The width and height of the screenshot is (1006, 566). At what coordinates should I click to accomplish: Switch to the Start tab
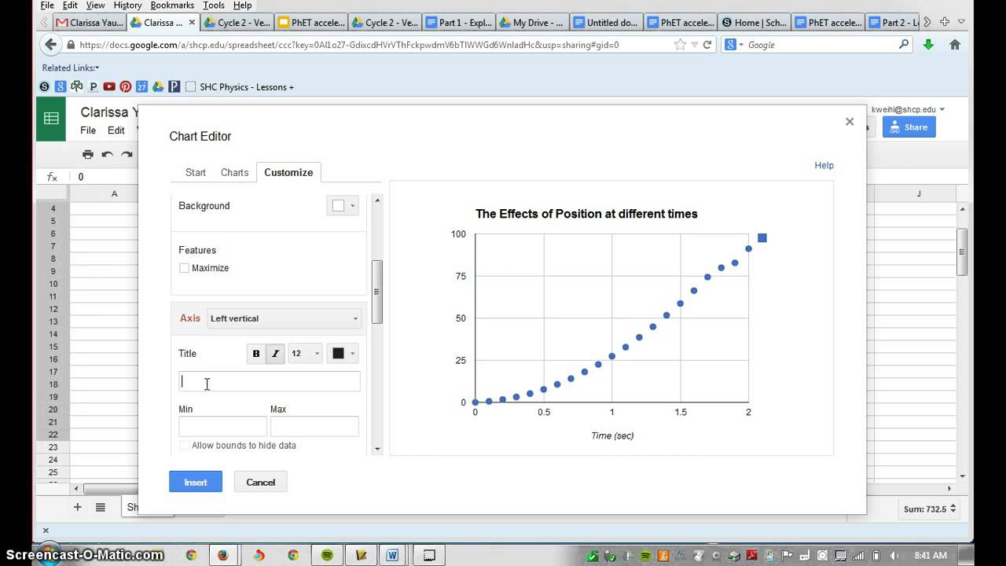tap(196, 172)
